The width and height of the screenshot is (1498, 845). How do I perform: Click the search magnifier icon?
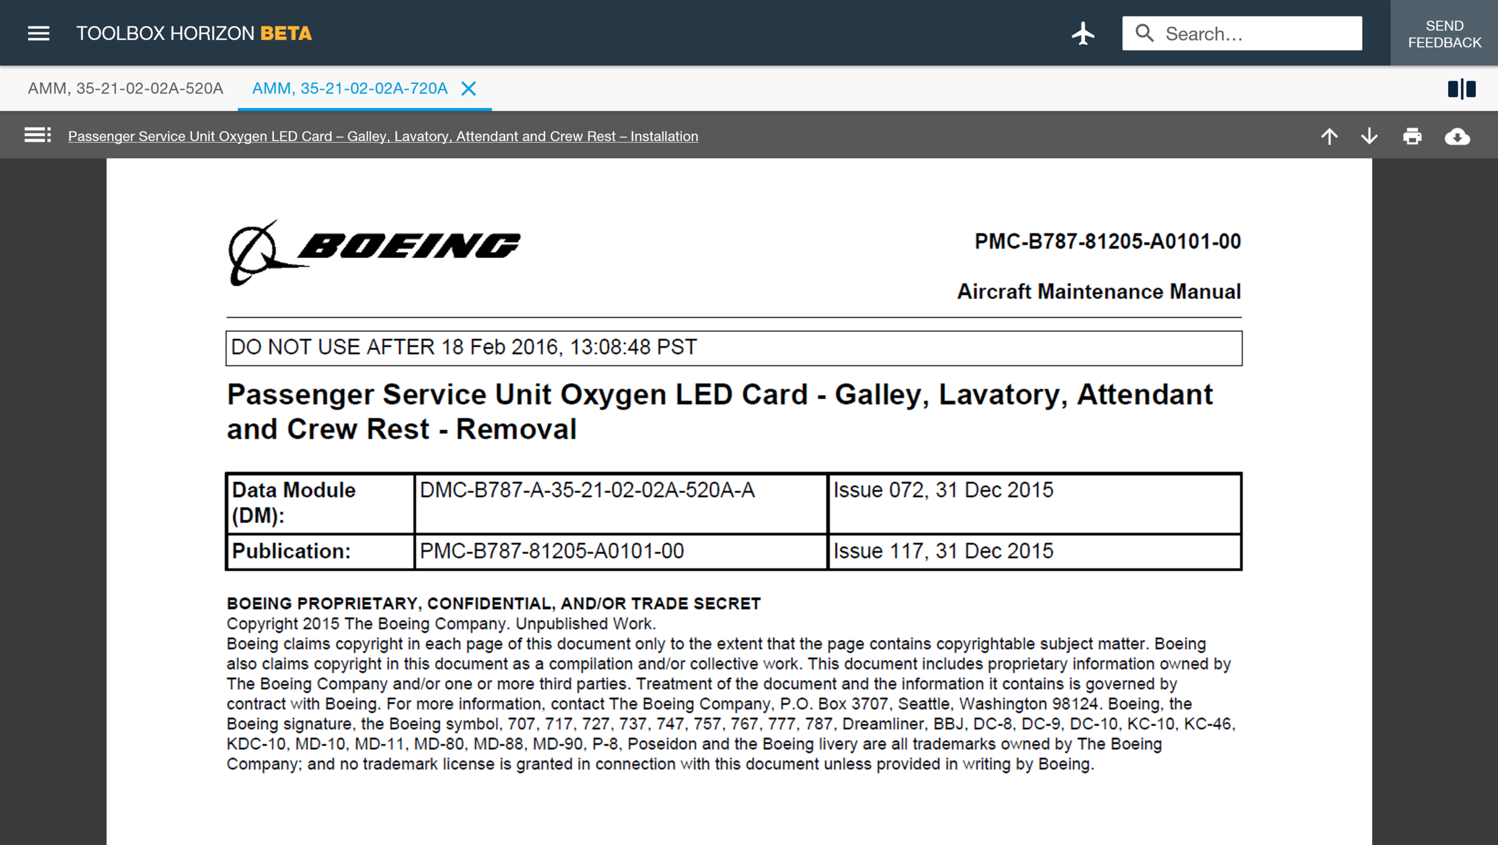1144,34
